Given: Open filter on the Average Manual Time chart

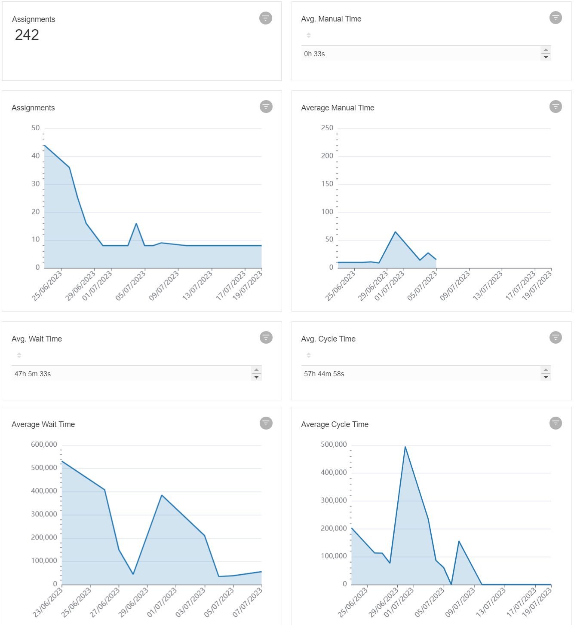Looking at the screenshot, I should 556,107.
